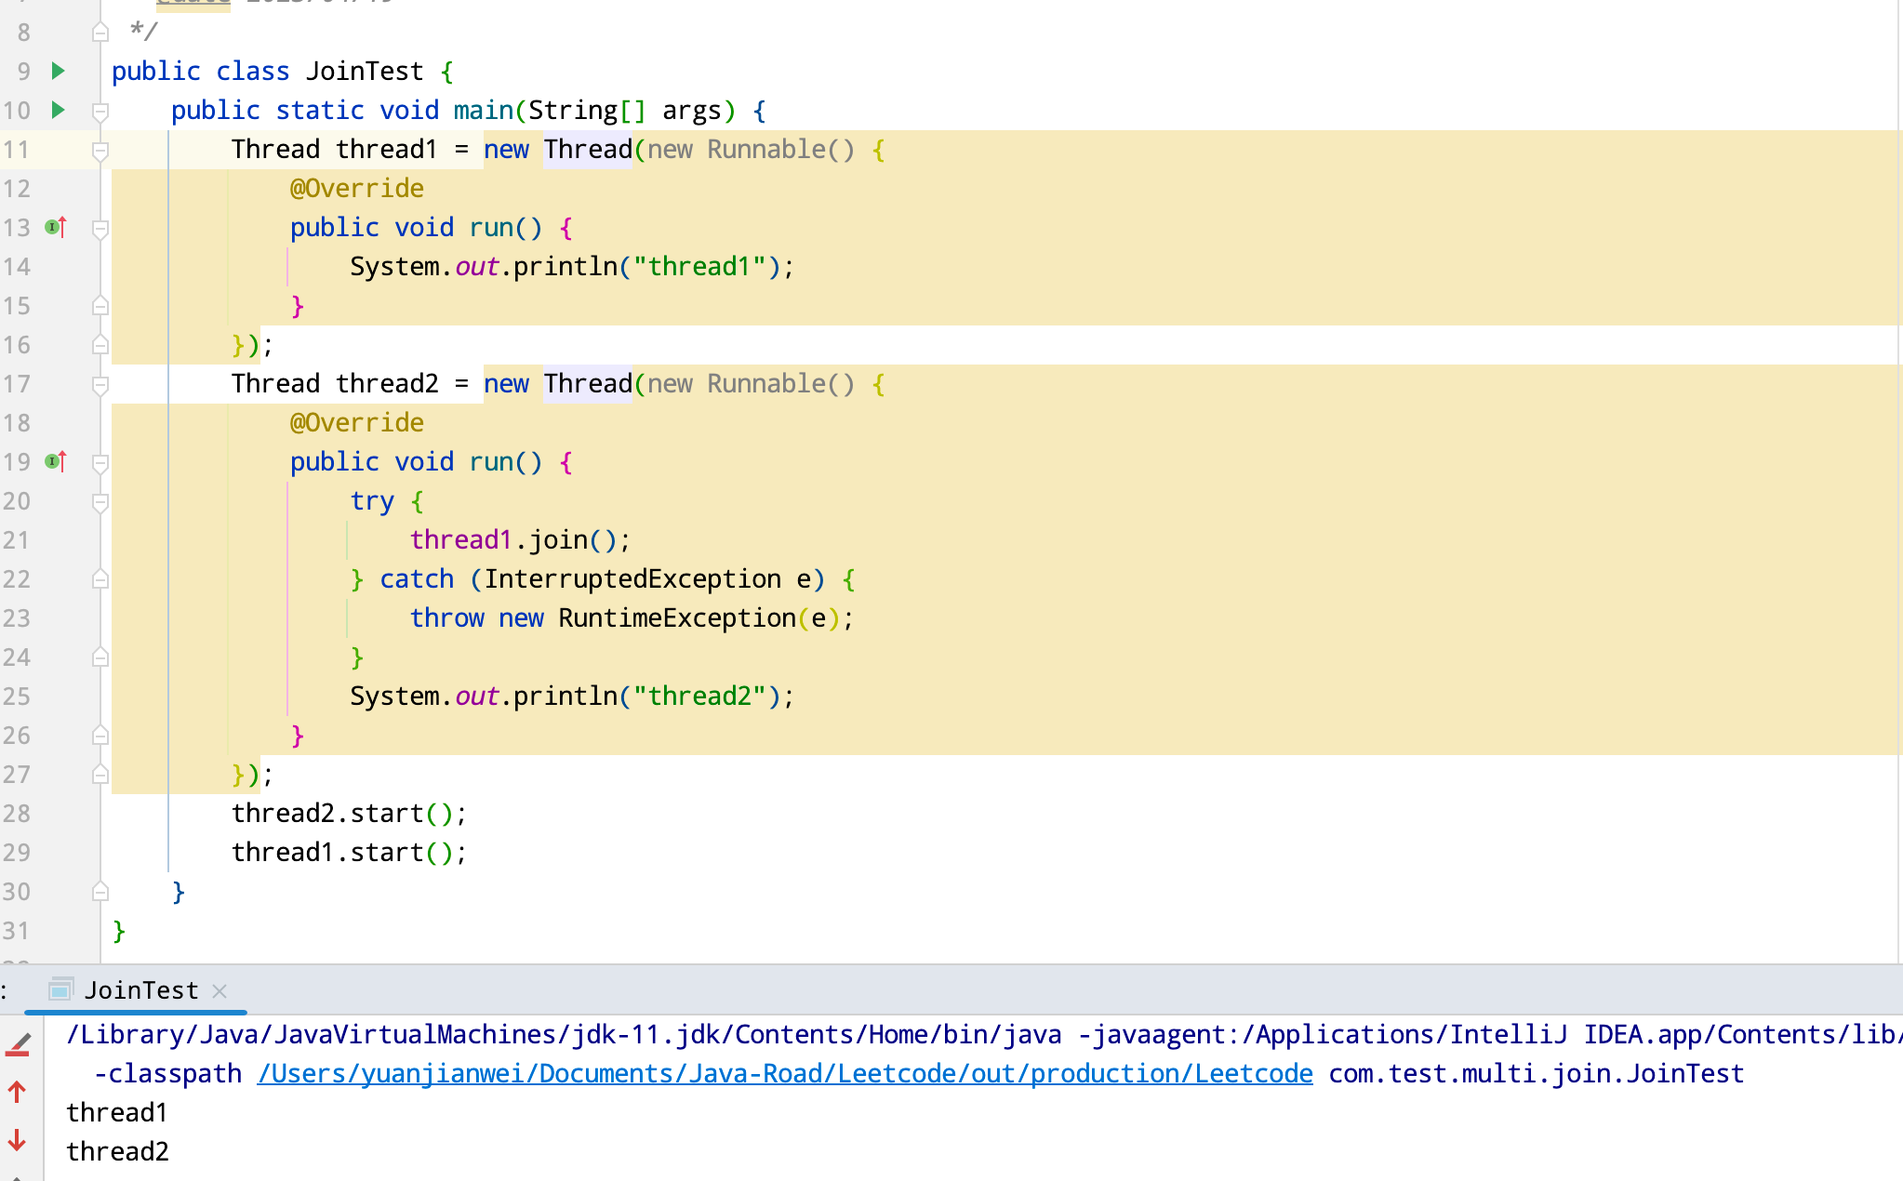
Task: Run the JoinTest class from the gutter
Action: click(x=58, y=71)
